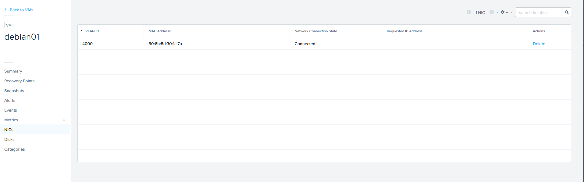Open the Categories section
The width and height of the screenshot is (584, 182).
coord(14,149)
